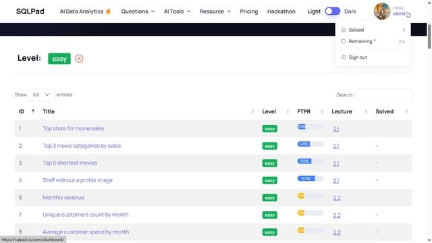Click easy badge in Top 3 movie categories row
432x243 pixels.
(269, 146)
